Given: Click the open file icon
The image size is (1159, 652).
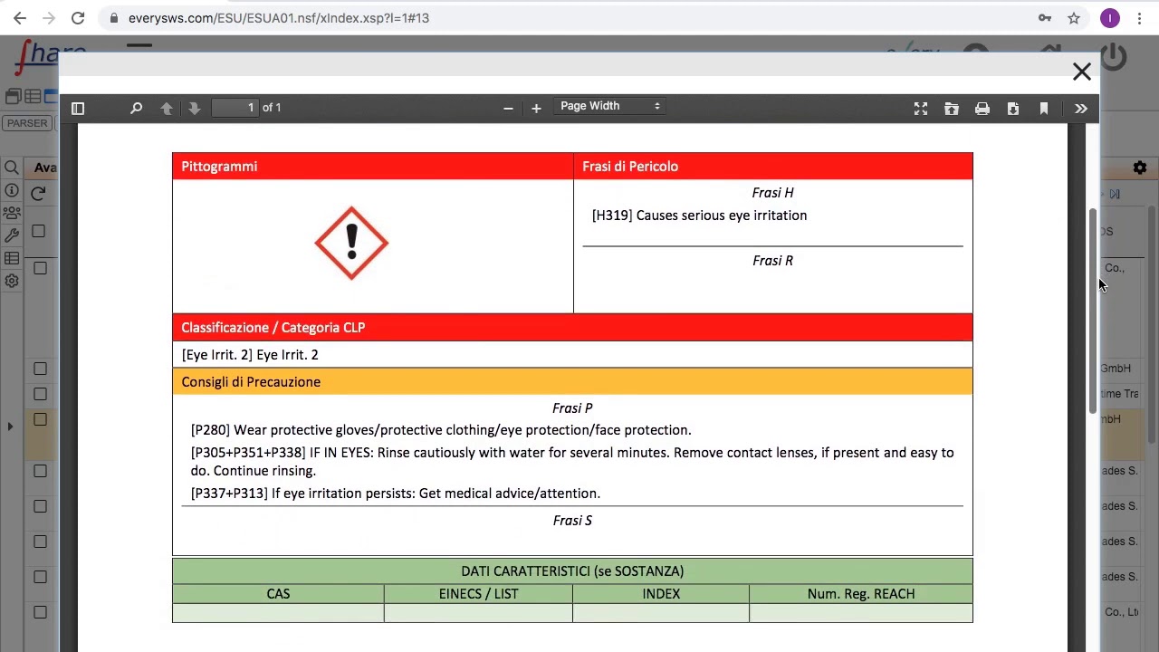Looking at the screenshot, I should click(952, 109).
